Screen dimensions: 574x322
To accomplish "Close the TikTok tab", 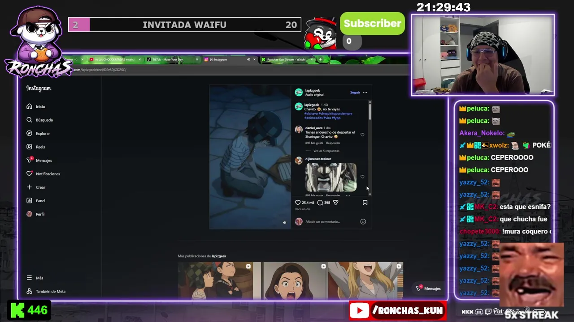I will [x=197, y=59].
